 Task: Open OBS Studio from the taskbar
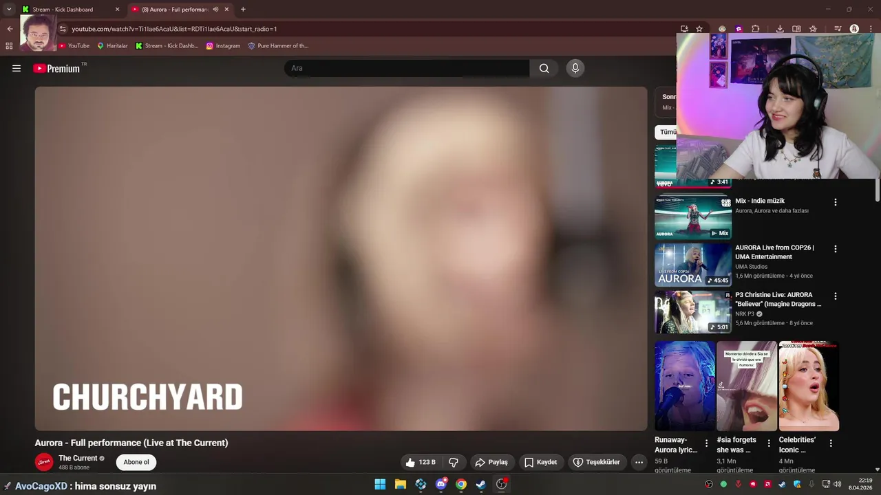502,484
